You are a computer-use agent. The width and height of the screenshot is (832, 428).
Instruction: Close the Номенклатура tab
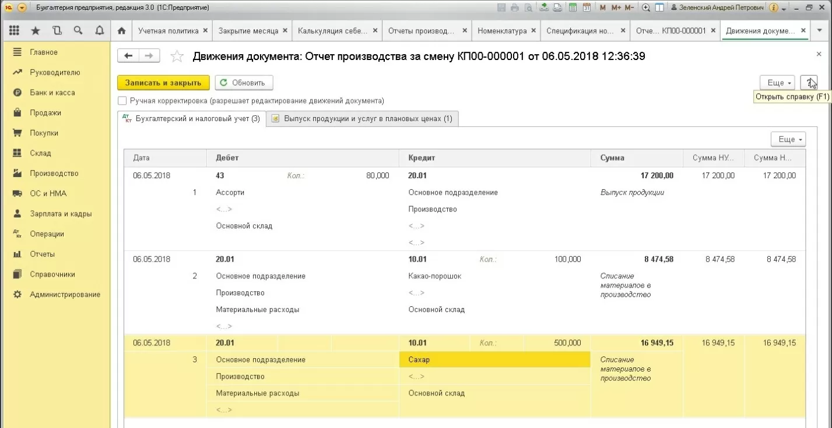pos(533,31)
